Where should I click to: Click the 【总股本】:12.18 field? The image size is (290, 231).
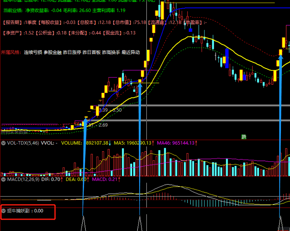click(93, 22)
